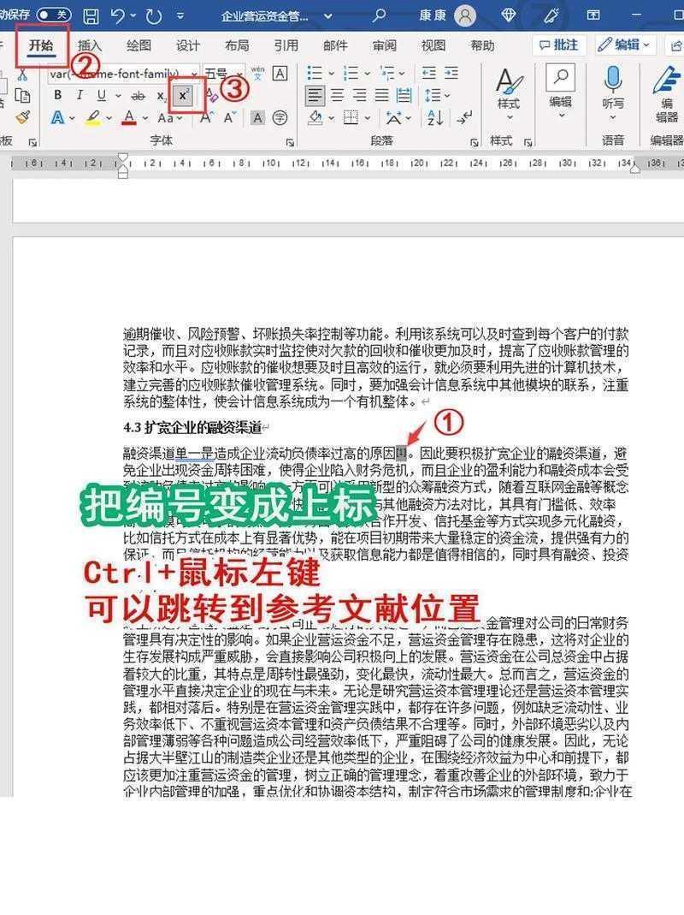The height and width of the screenshot is (915, 684).
Task: Open the font size dropdown showing 五号
Action: point(217,73)
